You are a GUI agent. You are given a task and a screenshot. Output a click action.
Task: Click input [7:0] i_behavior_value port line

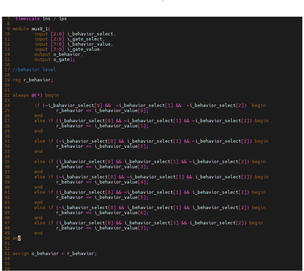click(74, 44)
